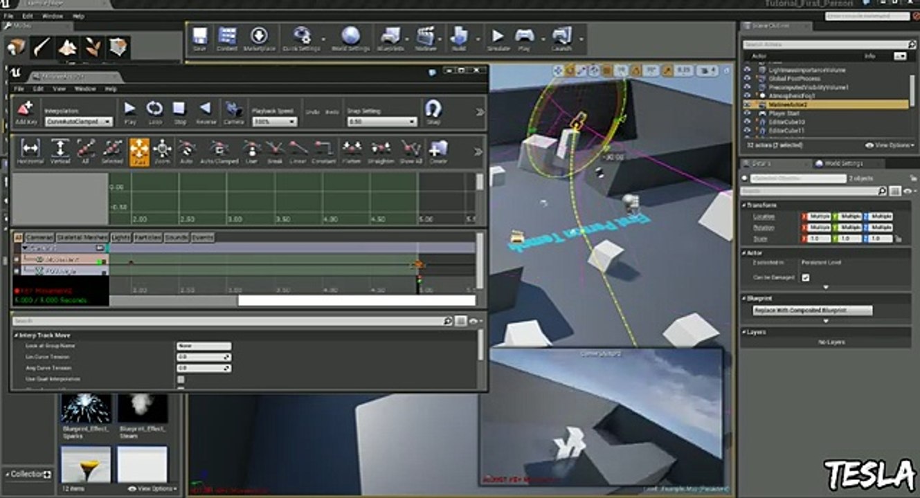
Task: Open the Playback Speed dropdown
Action: (x=274, y=122)
